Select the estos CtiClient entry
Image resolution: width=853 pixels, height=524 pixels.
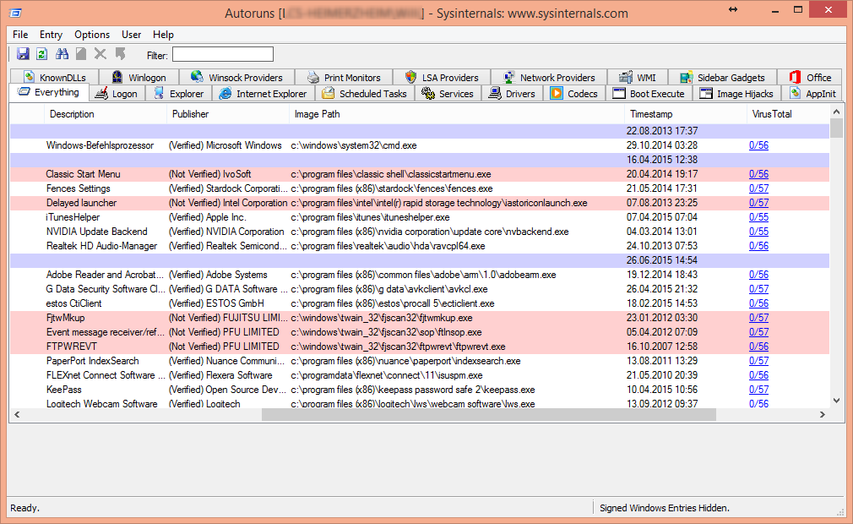73,303
